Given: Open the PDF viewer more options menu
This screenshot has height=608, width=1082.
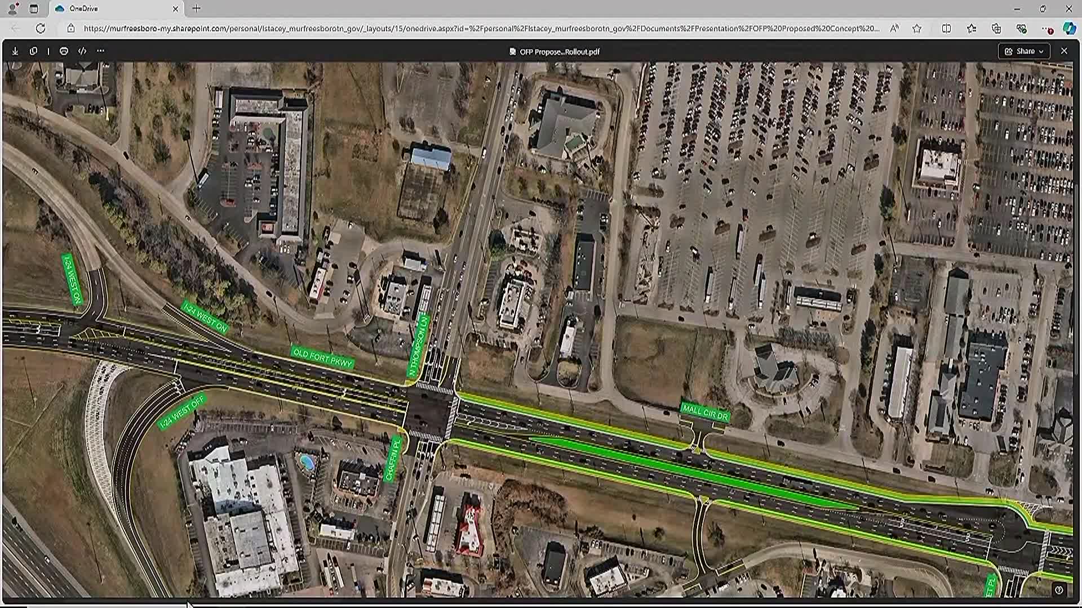Looking at the screenshot, I should (x=100, y=51).
